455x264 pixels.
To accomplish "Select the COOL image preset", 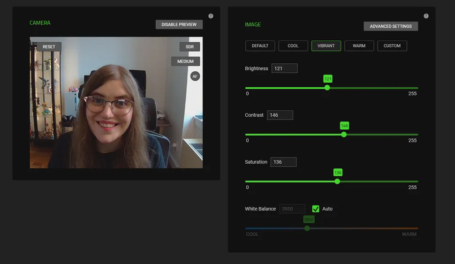I will 293,46.
